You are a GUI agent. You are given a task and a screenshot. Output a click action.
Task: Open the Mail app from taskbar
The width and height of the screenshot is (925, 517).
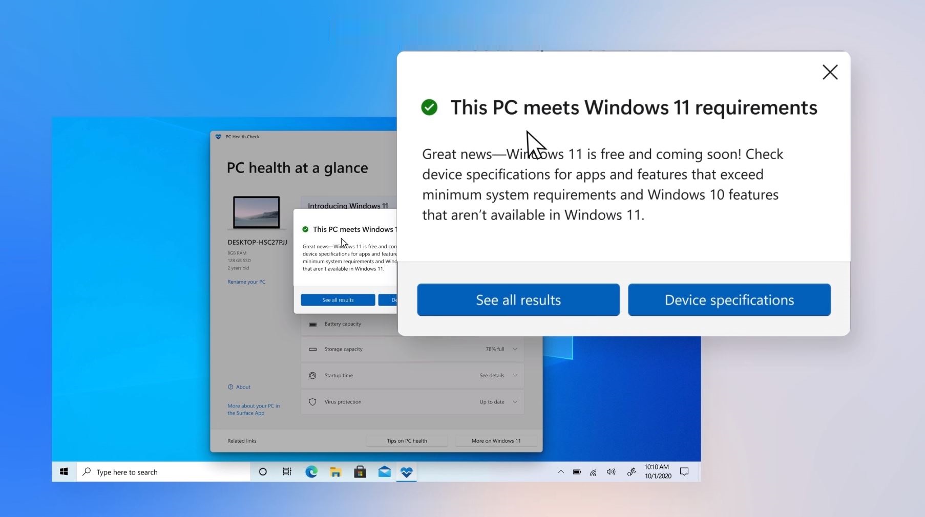tap(385, 472)
